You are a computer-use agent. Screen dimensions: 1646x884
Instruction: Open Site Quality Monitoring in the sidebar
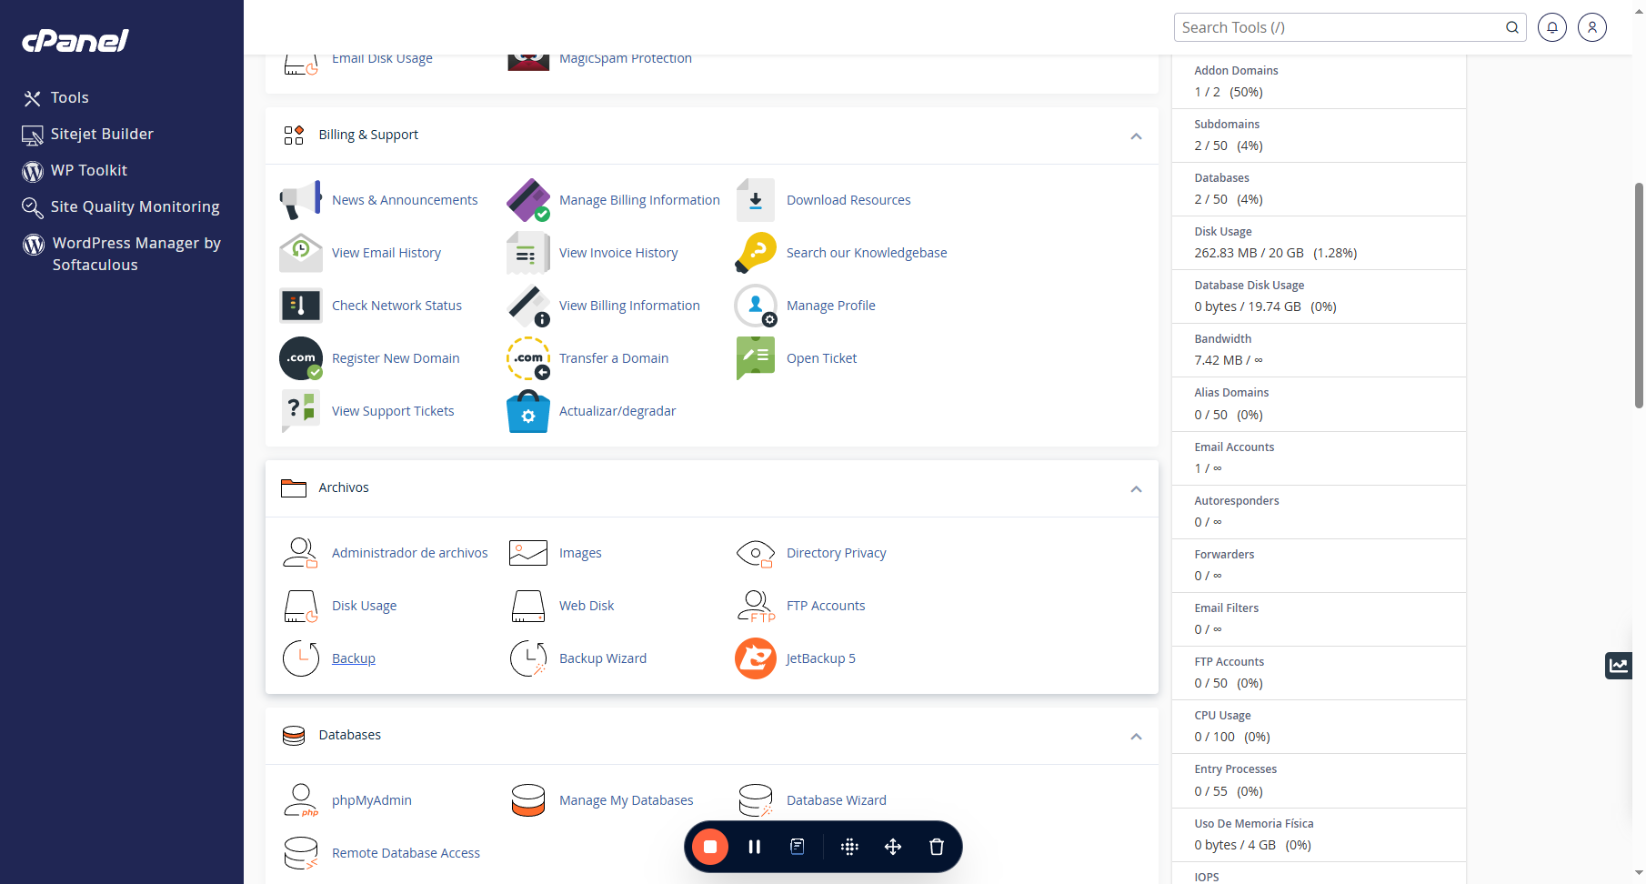[121, 206]
